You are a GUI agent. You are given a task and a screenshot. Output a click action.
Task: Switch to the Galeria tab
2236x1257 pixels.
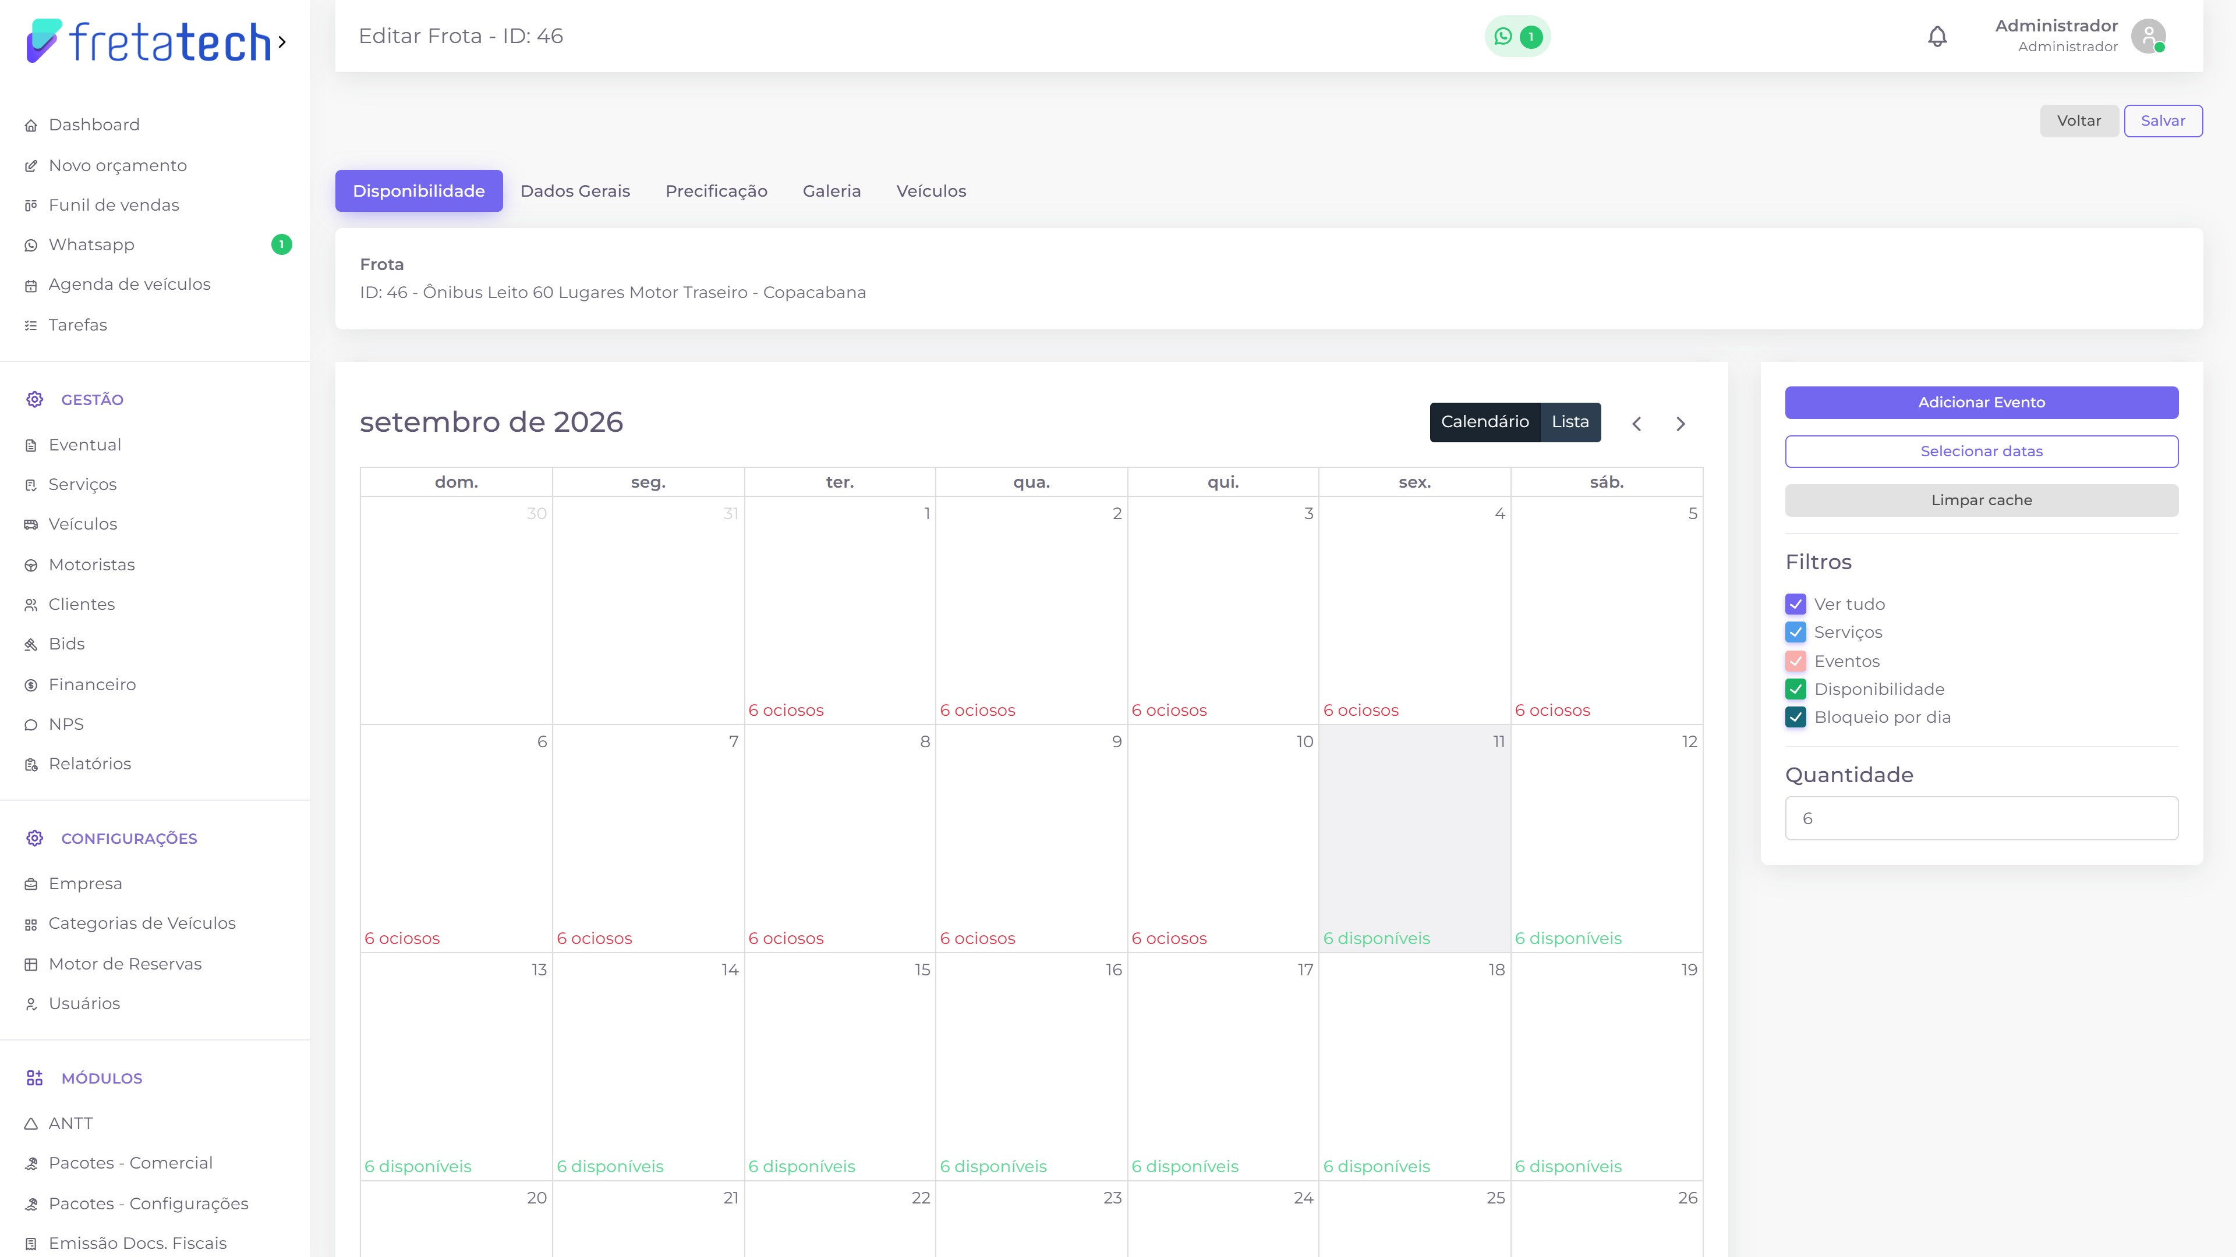[832, 191]
